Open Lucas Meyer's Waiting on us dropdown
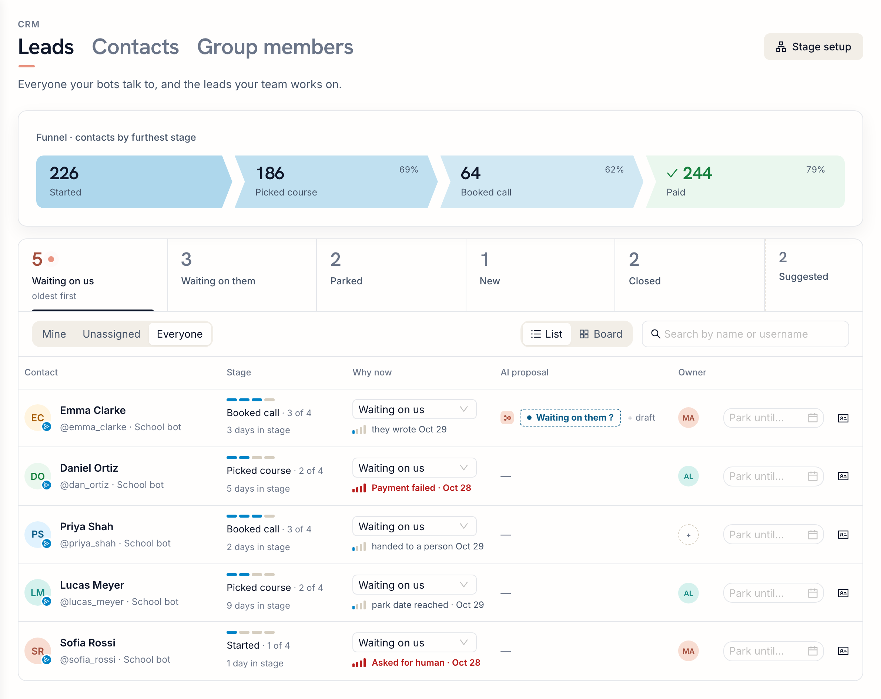The width and height of the screenshot is (881, 699). (x=414, y=585)
